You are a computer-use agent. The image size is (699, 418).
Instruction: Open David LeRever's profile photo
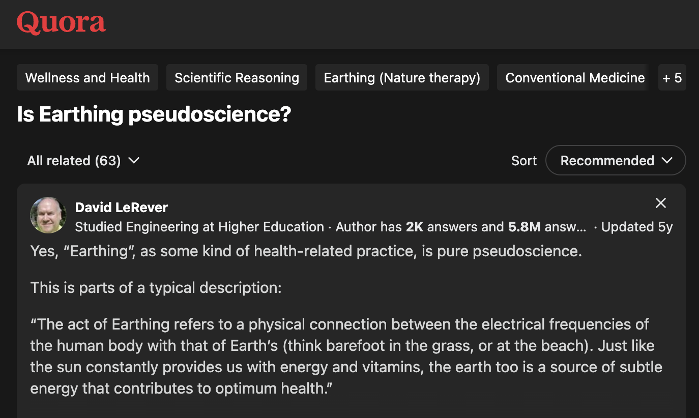[x=48, y=215]
